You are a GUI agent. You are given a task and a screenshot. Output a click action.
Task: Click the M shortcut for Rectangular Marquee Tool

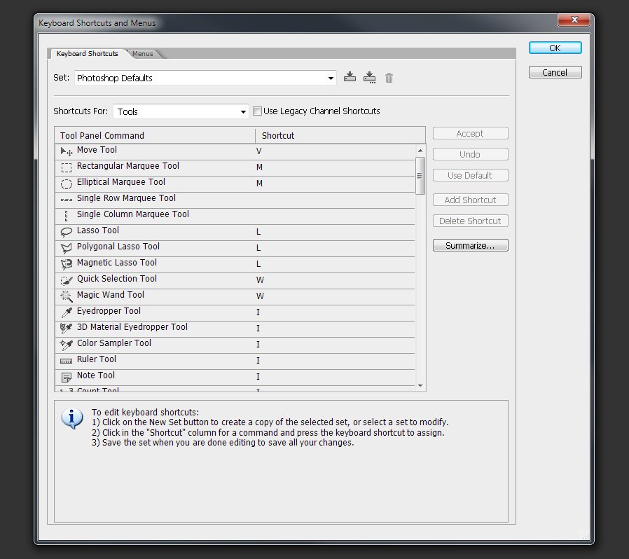(x=260, y=167)
